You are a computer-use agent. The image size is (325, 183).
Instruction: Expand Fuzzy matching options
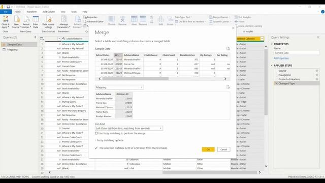[x=110, y=140]
